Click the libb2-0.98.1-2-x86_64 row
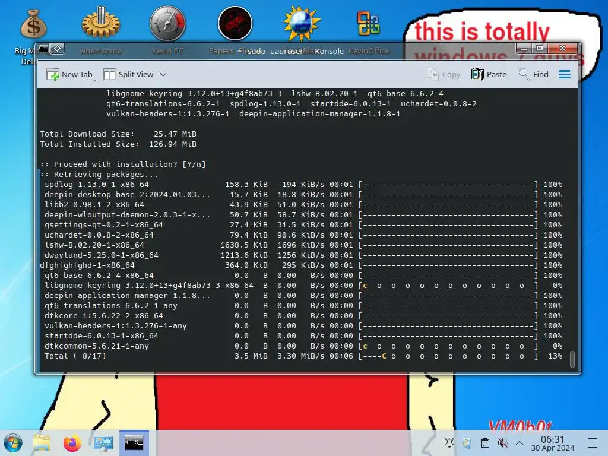Image resolution: width=608 pixels, height=456 pixels. [303, 204]
